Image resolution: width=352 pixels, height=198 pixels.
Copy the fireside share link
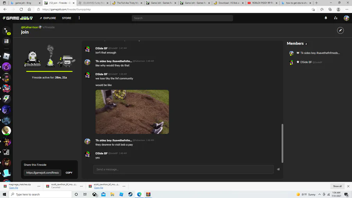(69, 173)
